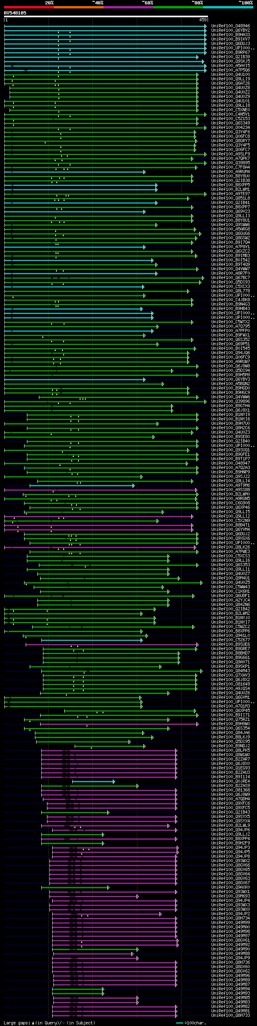Select label UniRef100_Q9M693
257x1026 pixels.
230,896
